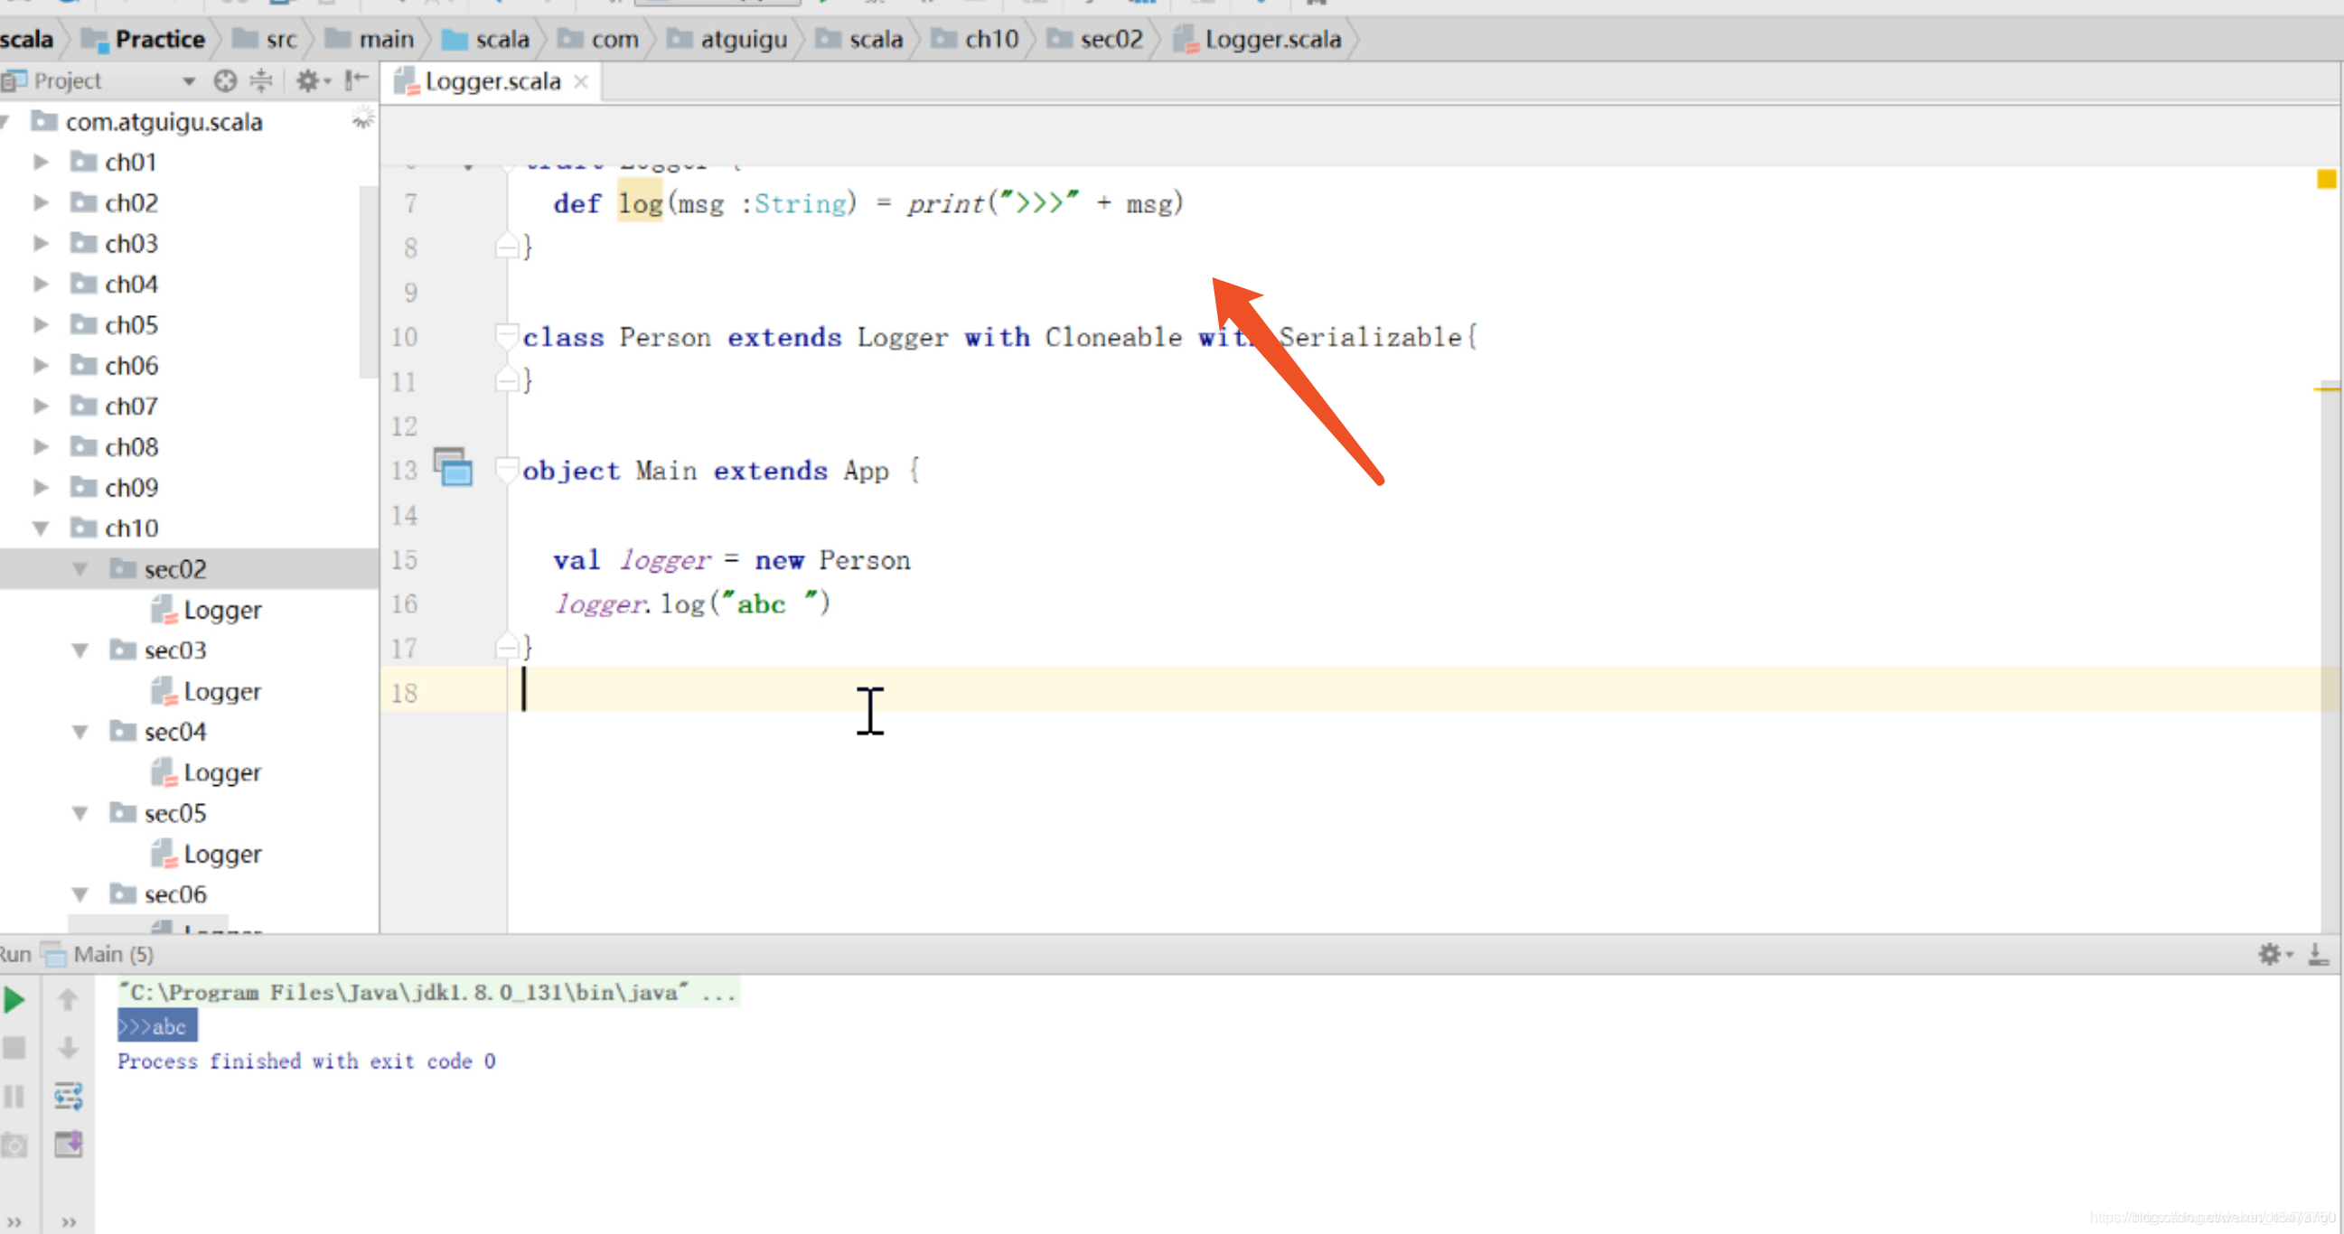The width and height of the screenshot is (2344, 1234).
Task: Select the ch06 folder
Action: [x=131, y=366]
